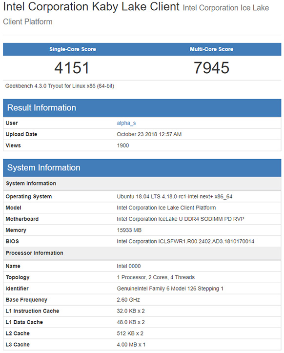Click the Processor Information subheader

[x=35, y=253]
